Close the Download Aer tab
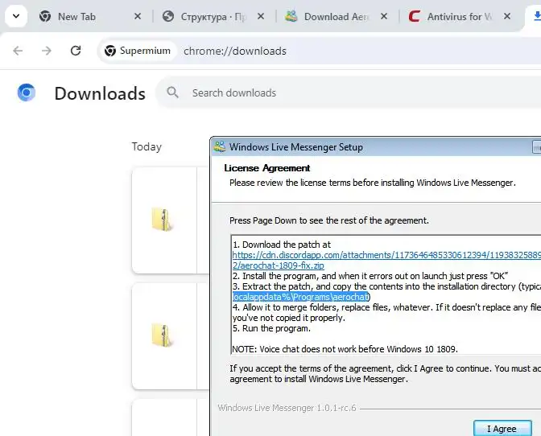Screen dimensions: 541x436 [x=384, y=16]
